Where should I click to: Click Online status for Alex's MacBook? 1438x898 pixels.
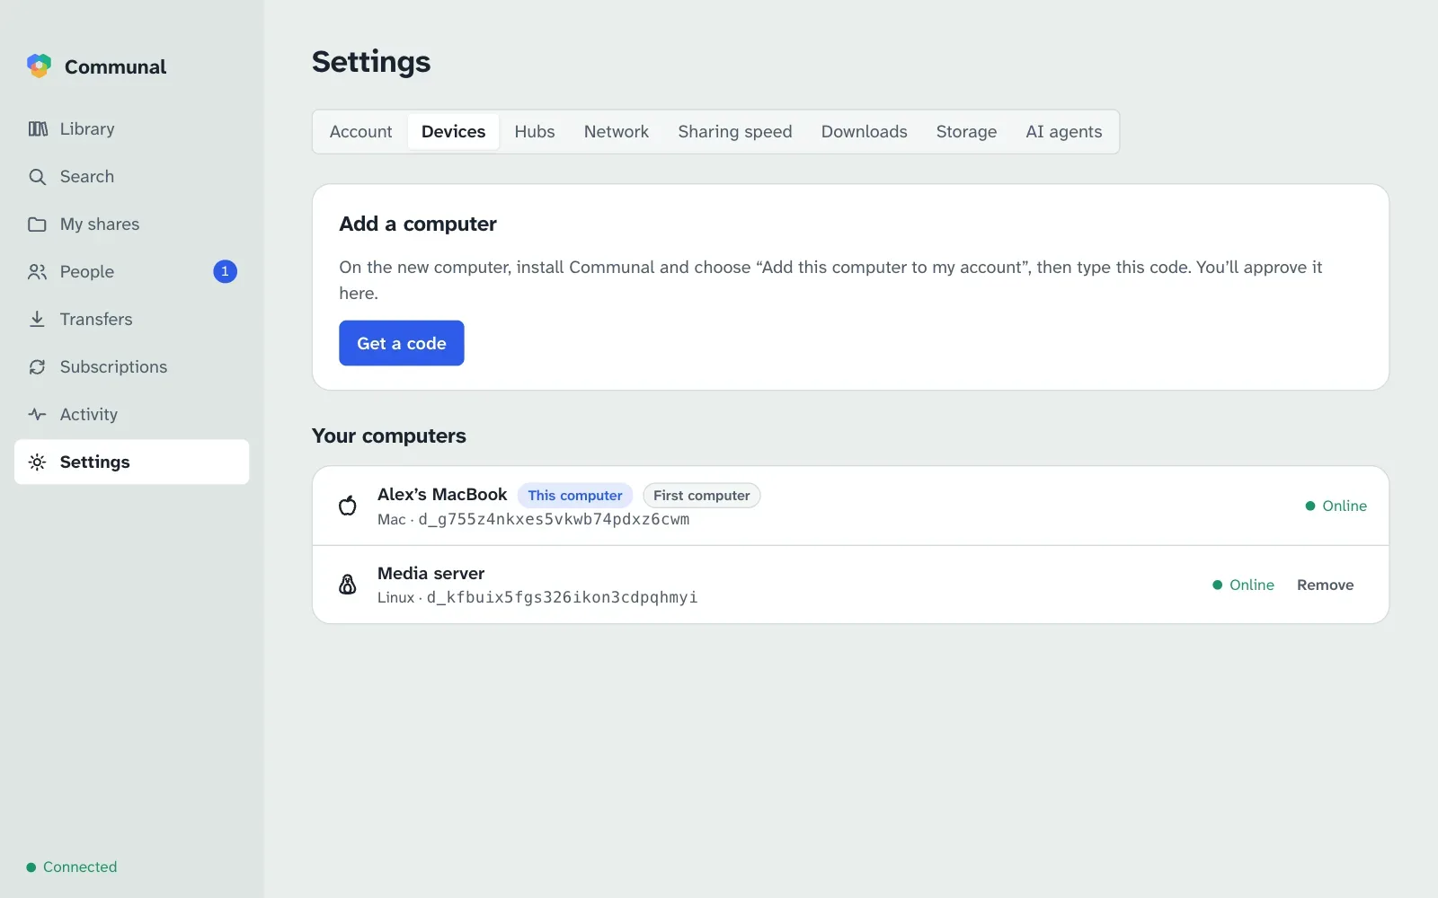1336,506
